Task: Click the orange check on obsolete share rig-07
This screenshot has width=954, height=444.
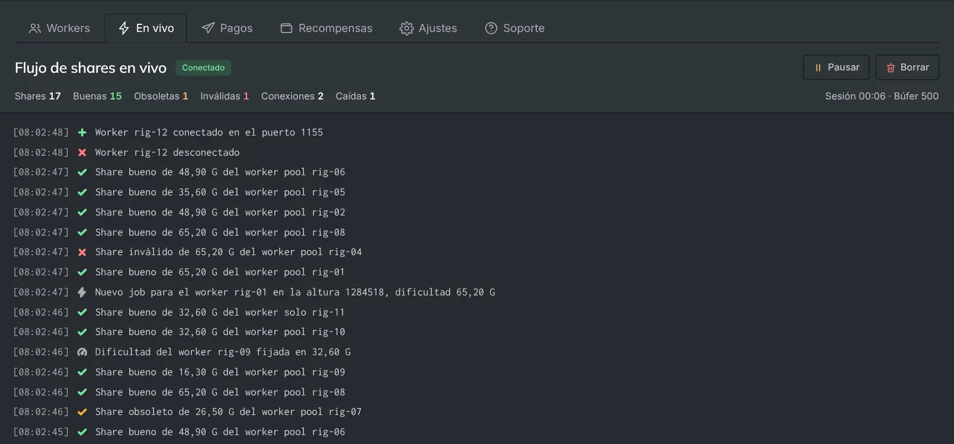Action: click(82, 412)
